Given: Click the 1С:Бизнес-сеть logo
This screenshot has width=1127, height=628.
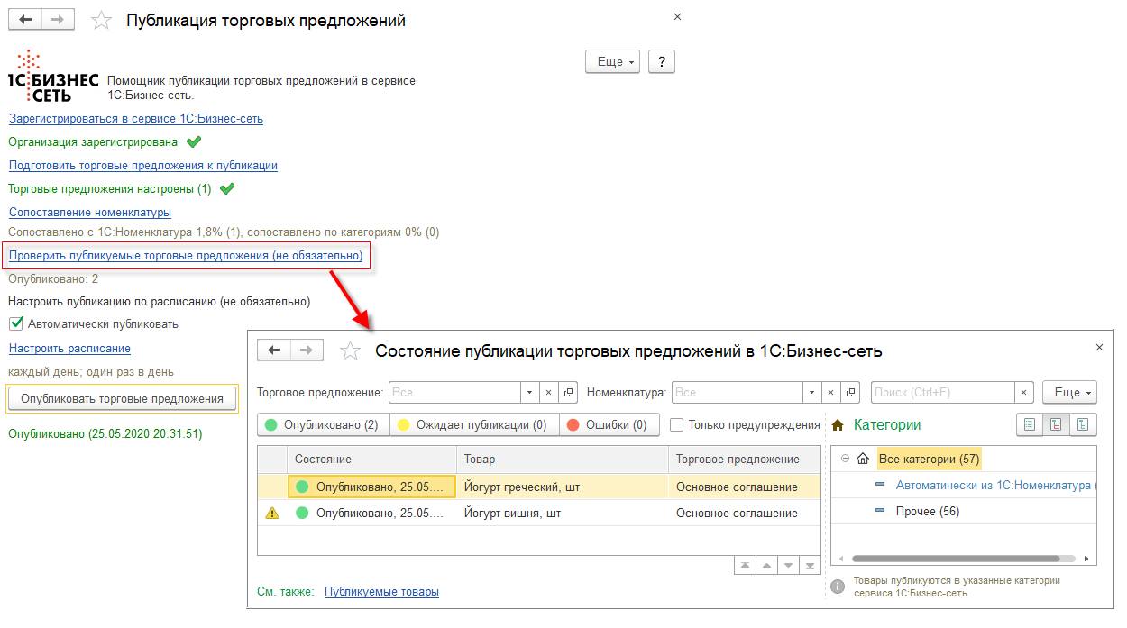Looking at the screenshot, I should (x=52, y=76).
